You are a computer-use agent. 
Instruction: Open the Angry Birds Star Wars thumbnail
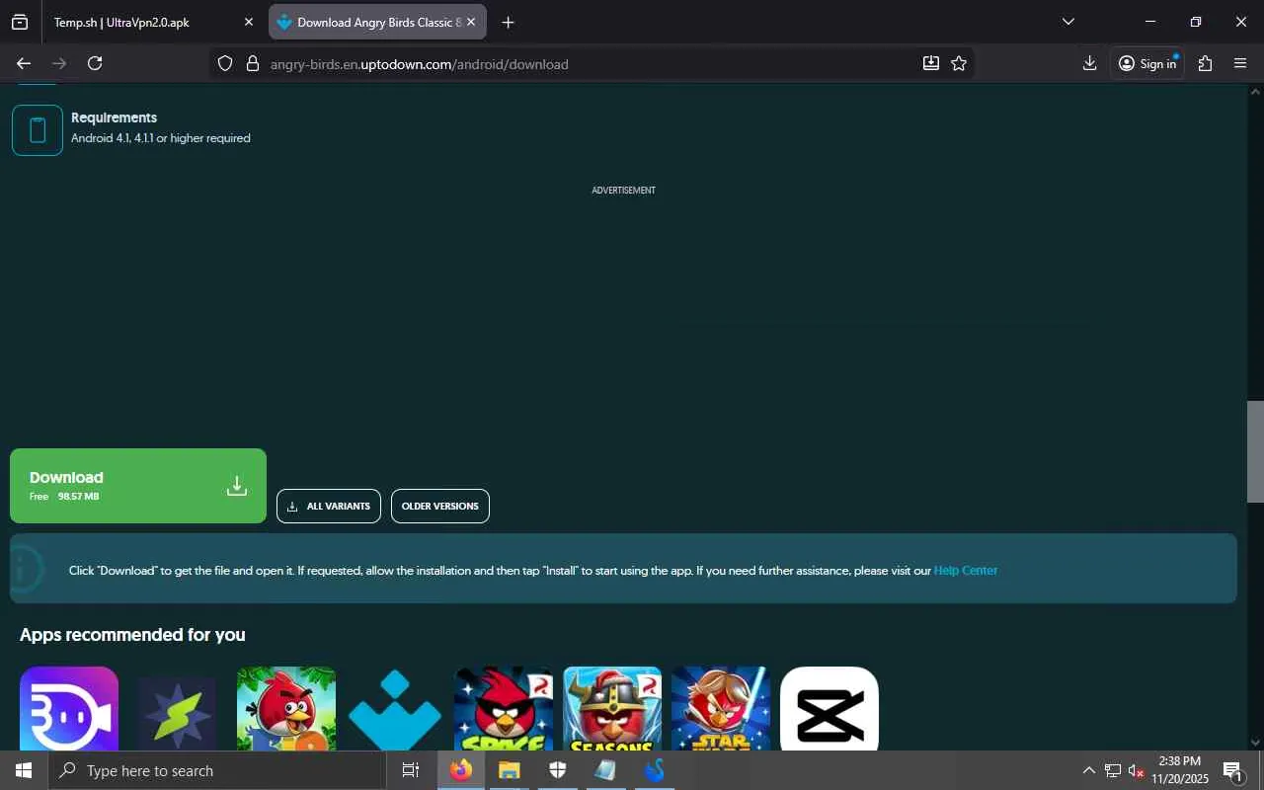(721, 708)
